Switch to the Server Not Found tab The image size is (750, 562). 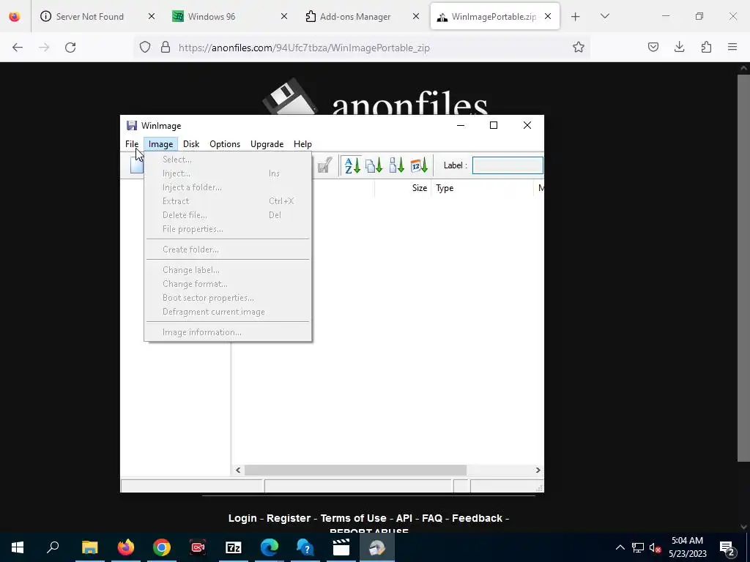coord(90,16)
